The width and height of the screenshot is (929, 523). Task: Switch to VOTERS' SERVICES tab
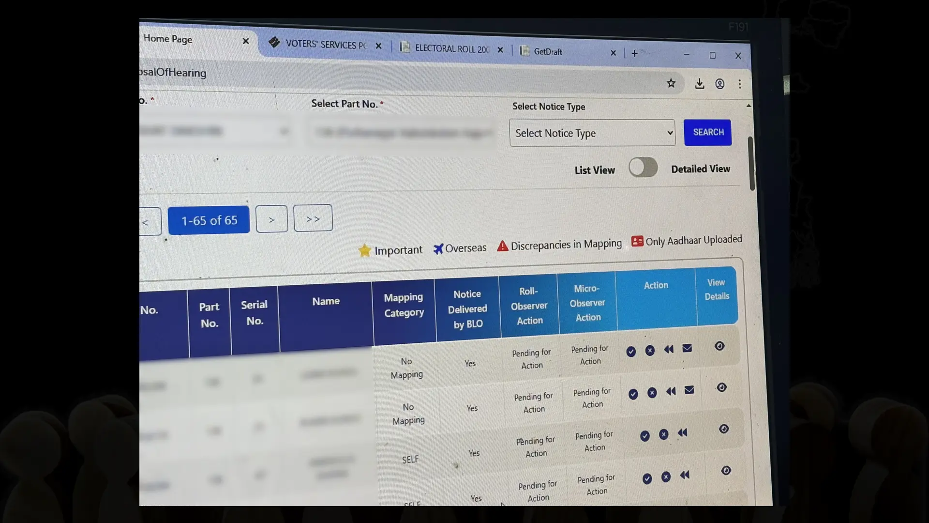pos(325,45)
